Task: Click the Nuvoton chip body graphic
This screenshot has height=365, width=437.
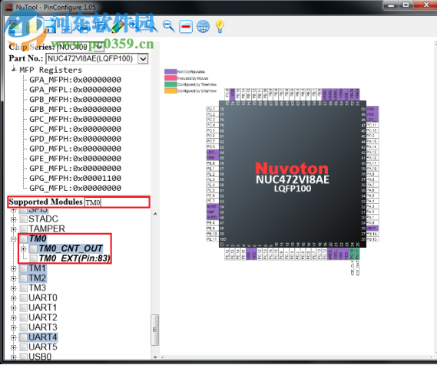Action: pos(293,174)
